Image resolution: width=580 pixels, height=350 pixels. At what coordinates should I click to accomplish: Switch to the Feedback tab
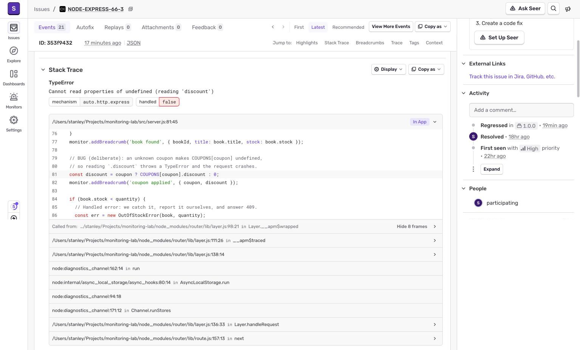[207, 27]
